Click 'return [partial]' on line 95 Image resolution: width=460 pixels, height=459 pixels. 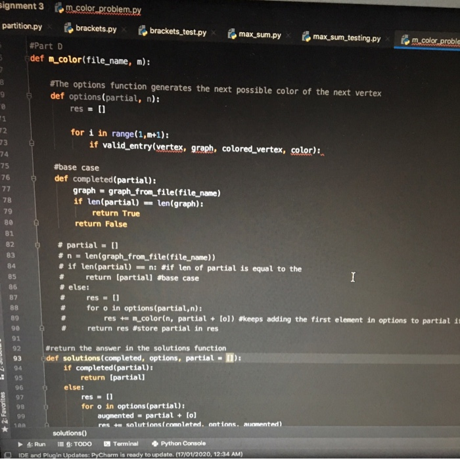coord(112,378)
